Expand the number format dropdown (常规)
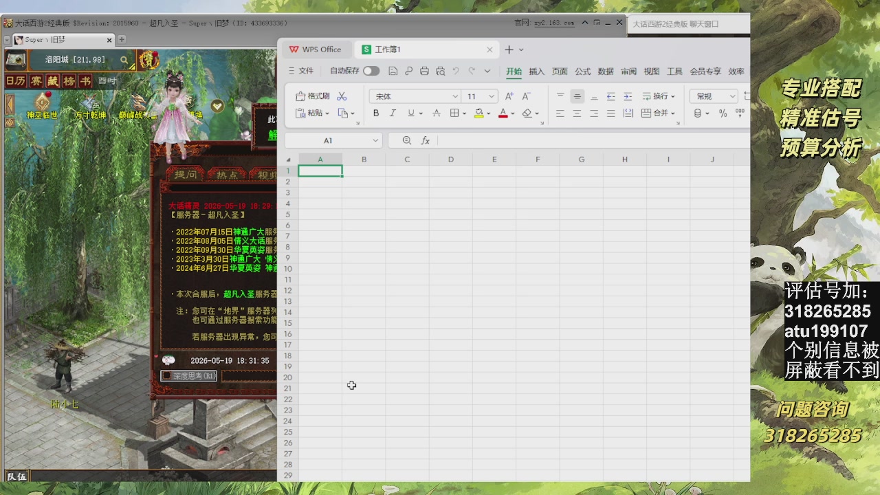Image resolution: width=880 pixels, height=495 pixels. [x=731, y=96]
